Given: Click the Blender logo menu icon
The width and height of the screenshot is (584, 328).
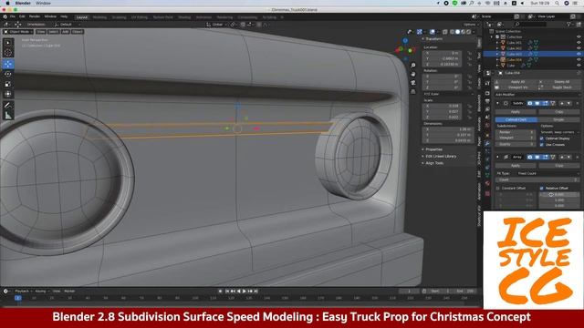Looking at the screenshot, I should 5,16.
